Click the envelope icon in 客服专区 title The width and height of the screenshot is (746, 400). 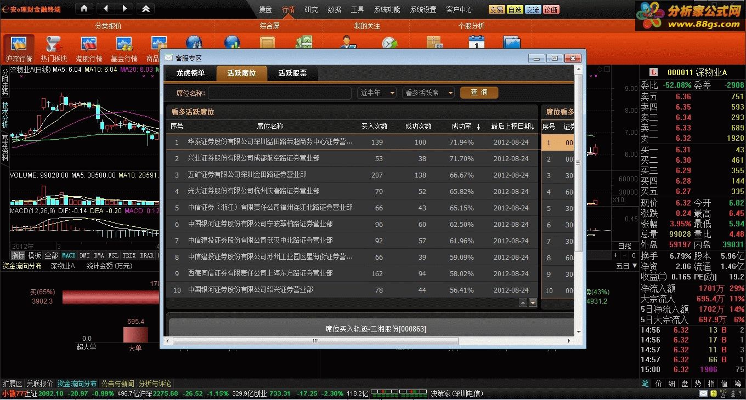168,58
